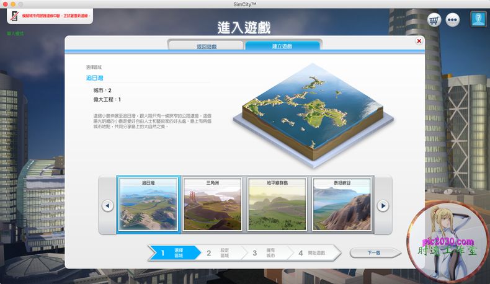Click step 1 選擇區域
Viewport: 490px width, 284px height.
point(175,253)
